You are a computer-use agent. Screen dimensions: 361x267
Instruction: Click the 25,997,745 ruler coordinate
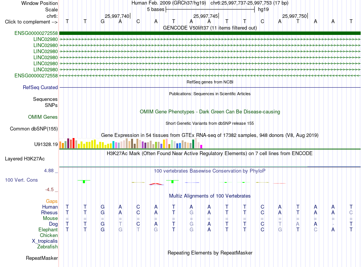coord(206,16)
